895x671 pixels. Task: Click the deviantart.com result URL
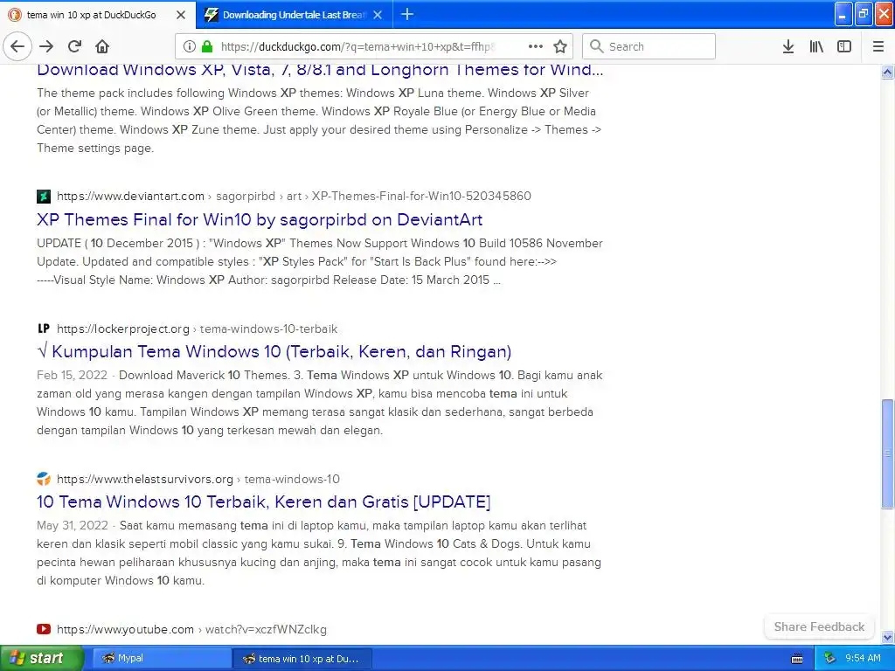(x=294, y=197)
